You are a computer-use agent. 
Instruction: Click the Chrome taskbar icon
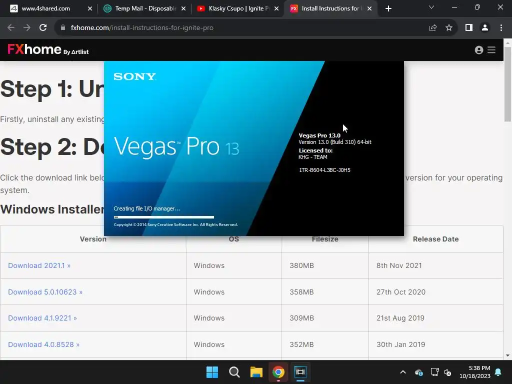click(x=278, y=372)
